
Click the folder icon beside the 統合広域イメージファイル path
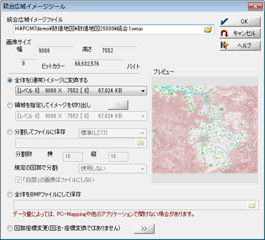[208, 29]
